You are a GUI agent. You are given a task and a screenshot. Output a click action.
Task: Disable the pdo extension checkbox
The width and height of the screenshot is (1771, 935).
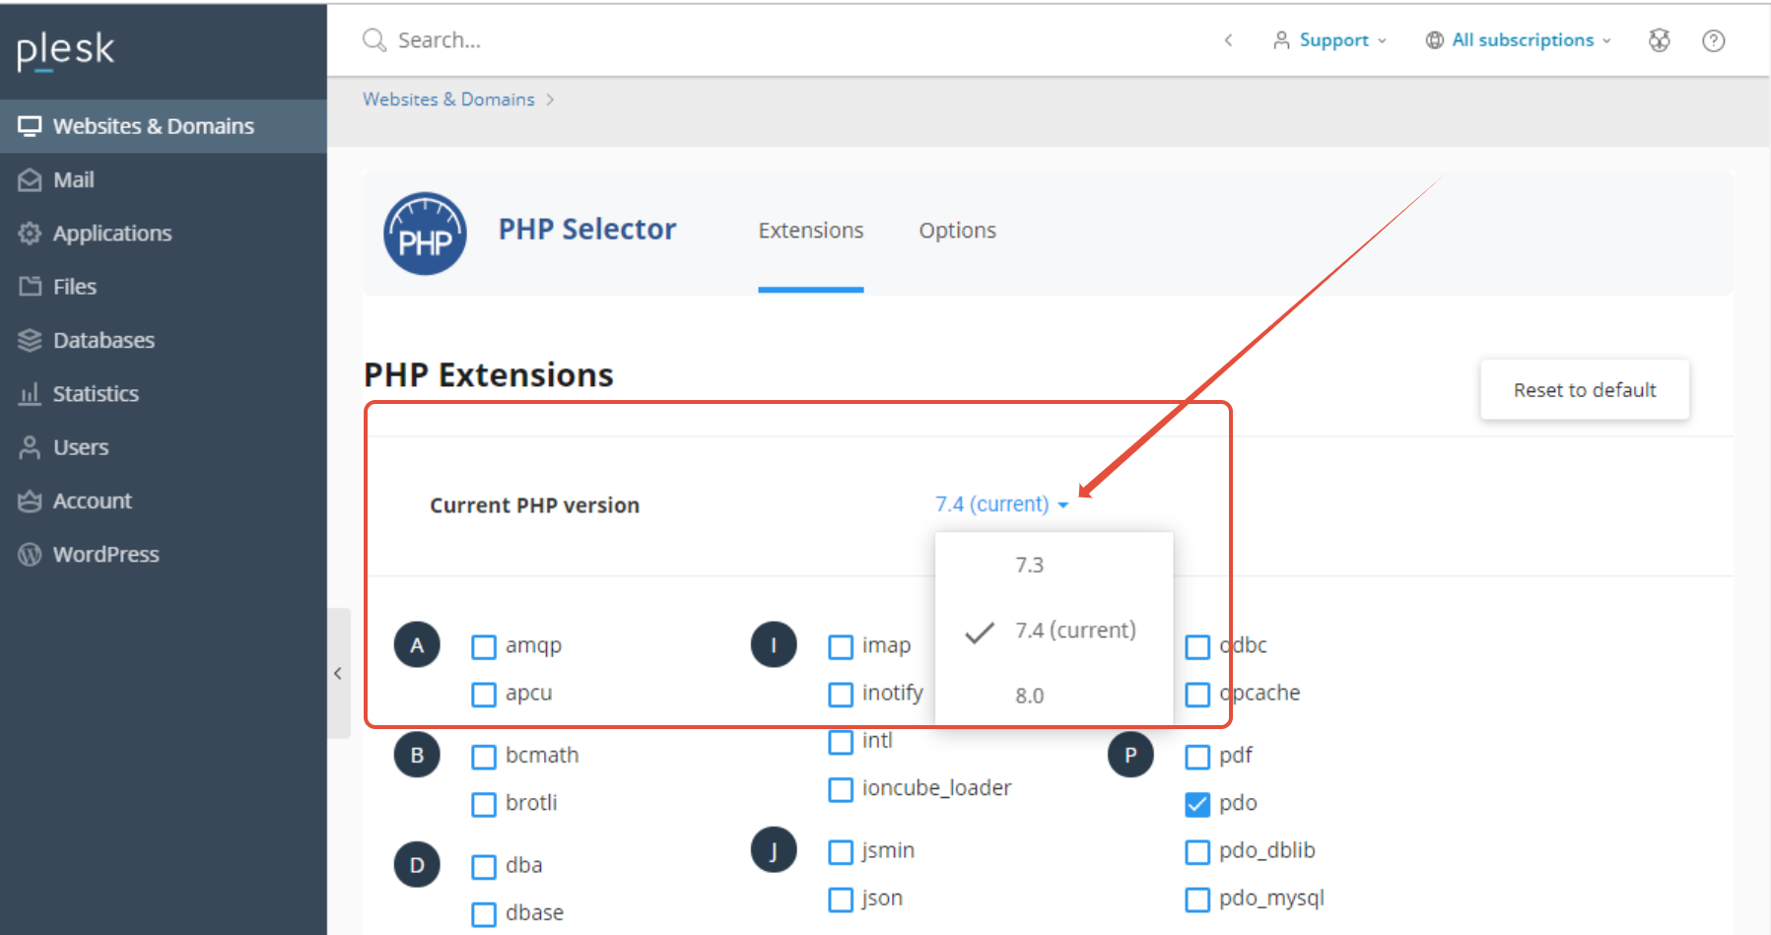1197,805
